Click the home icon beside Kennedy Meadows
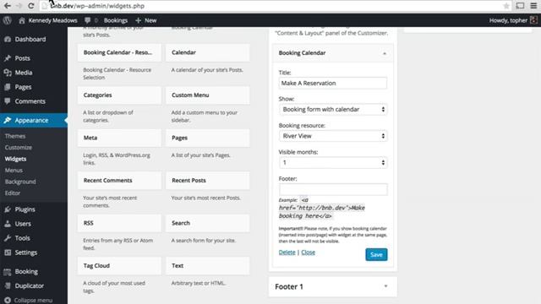Screen dimensions: 541x304 (x=22, y=20)
